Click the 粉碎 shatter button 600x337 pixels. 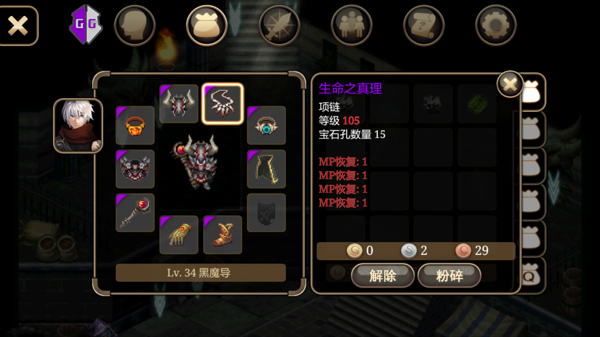pyautogui.click(x=449, y=276)
